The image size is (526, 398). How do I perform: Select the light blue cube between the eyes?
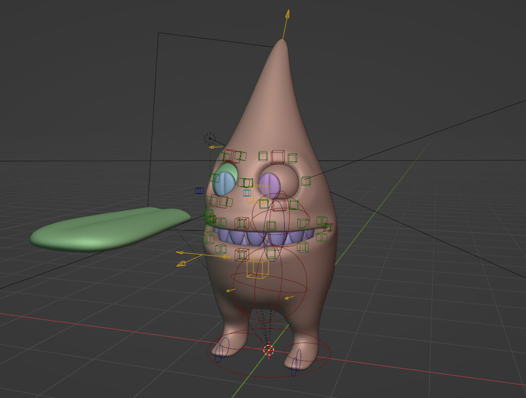tap(247, 193)
